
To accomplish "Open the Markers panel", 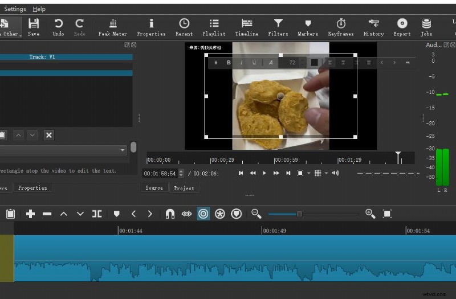I will click(308, 27).
